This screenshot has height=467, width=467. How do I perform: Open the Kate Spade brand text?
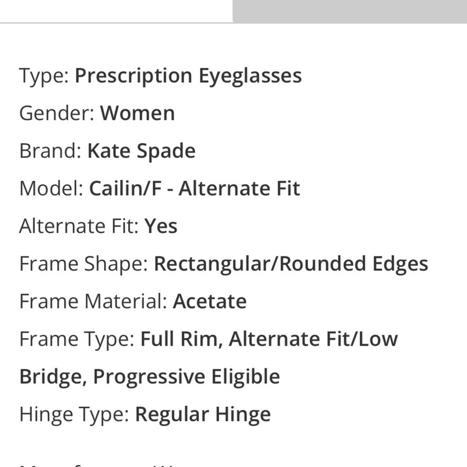[142, 151]
